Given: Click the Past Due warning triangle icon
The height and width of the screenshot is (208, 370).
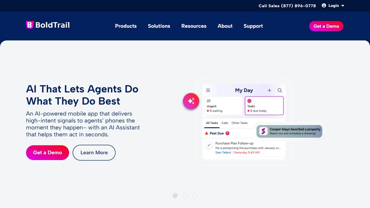Looking at the screenshot, I should pyautogui.click(x=206, y=133).
